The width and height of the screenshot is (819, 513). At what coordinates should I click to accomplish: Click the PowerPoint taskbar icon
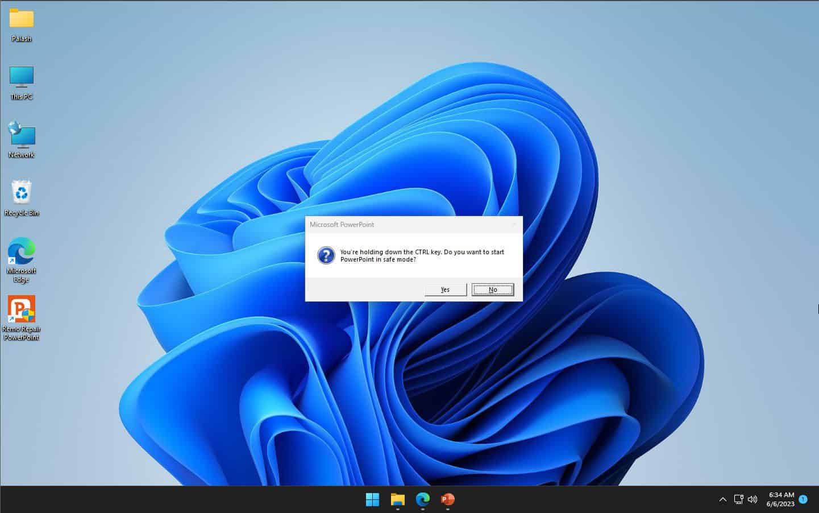click(448, 499)
